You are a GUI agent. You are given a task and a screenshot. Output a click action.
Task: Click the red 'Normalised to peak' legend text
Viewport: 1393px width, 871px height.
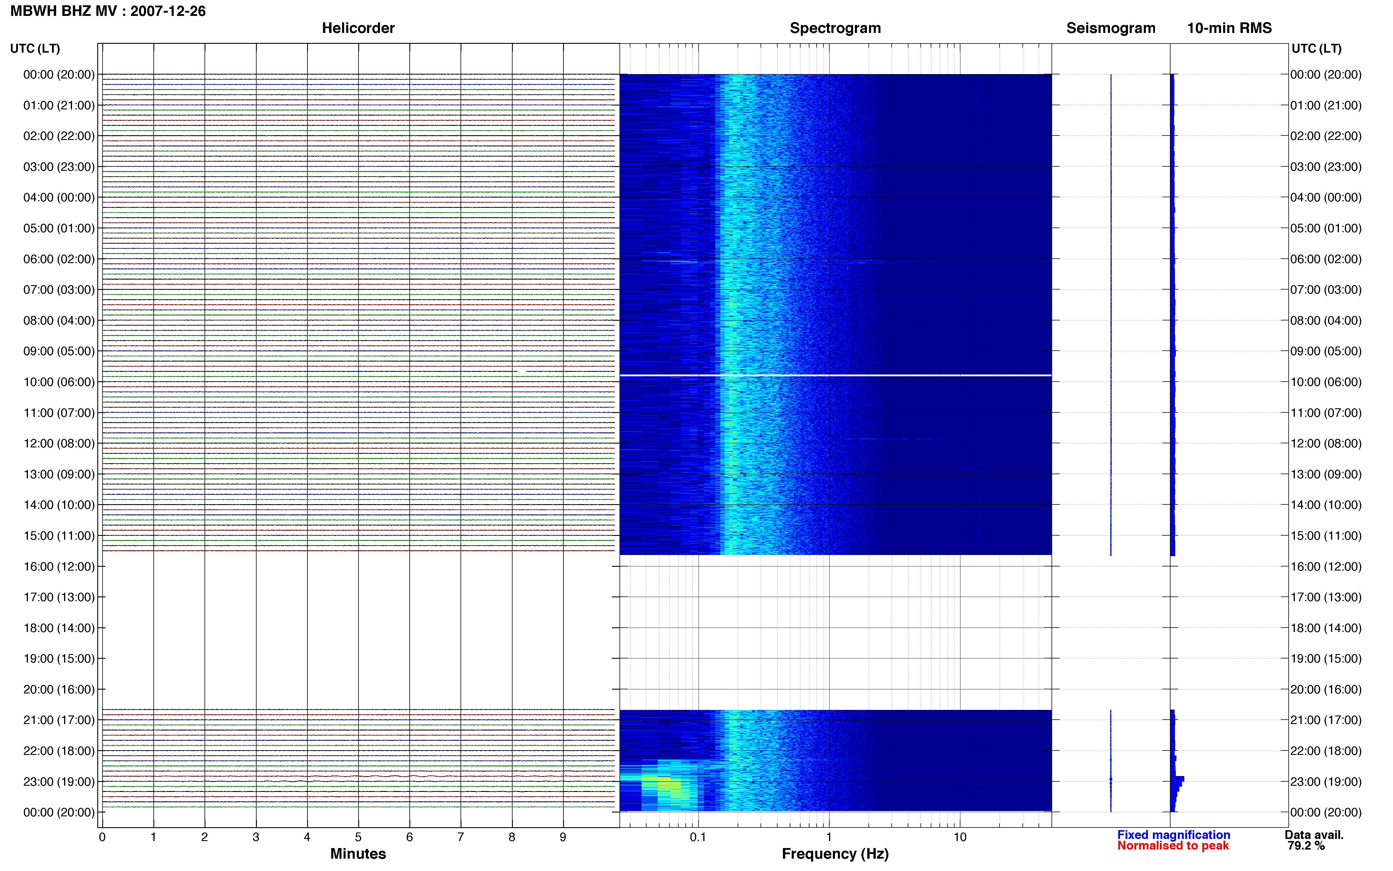click(1173, 846)
